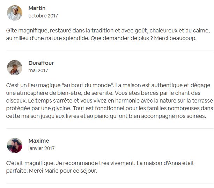
Task: Open Duraffour's profile avatar
Action: click(15, 67)
